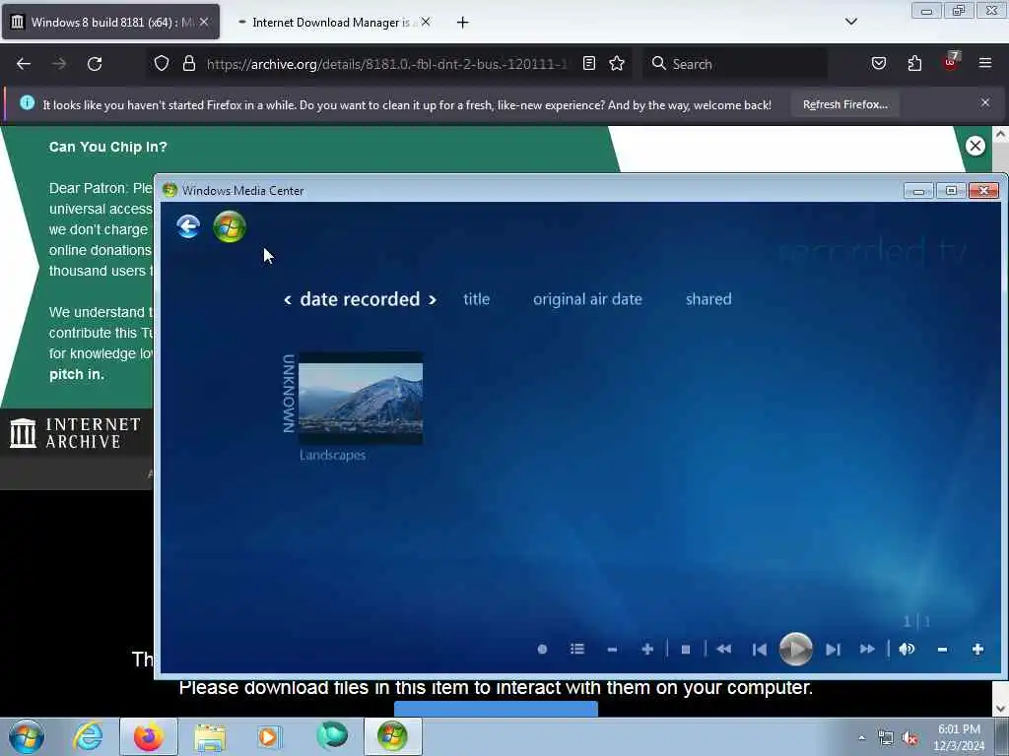Rewind the media

click(724, 650)
